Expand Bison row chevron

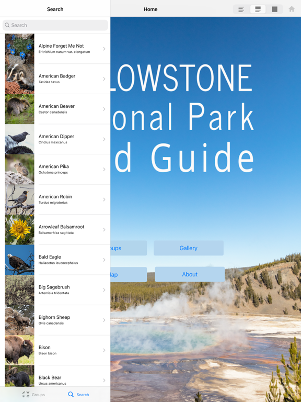click(x=104, y=350)
